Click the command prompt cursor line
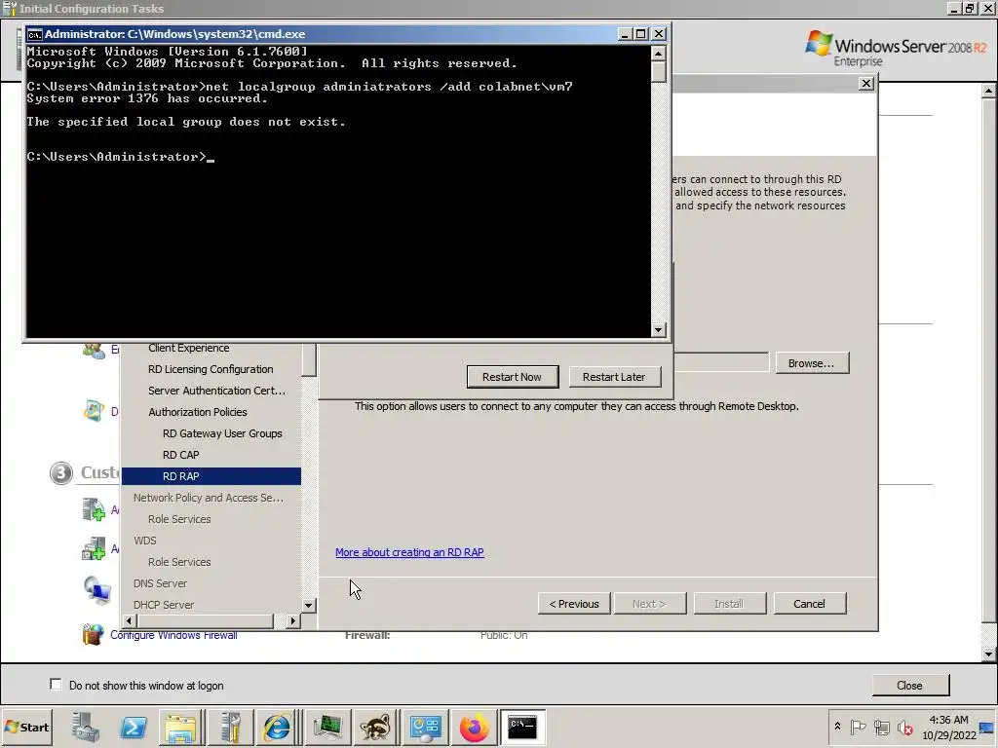 click(x=121, y=157)
